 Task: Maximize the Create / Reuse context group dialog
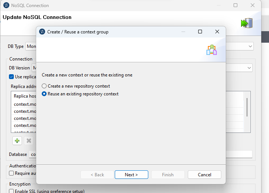tap(200, 32)
